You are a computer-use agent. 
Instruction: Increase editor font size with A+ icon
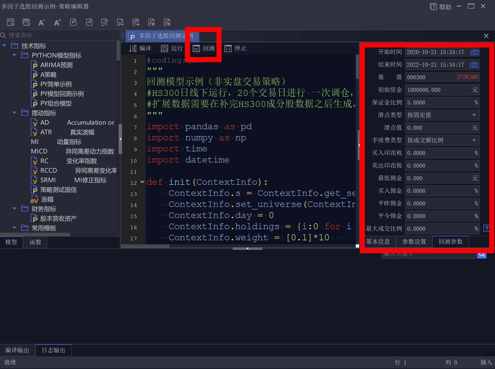pyautogui.click(x=57, y=22)
